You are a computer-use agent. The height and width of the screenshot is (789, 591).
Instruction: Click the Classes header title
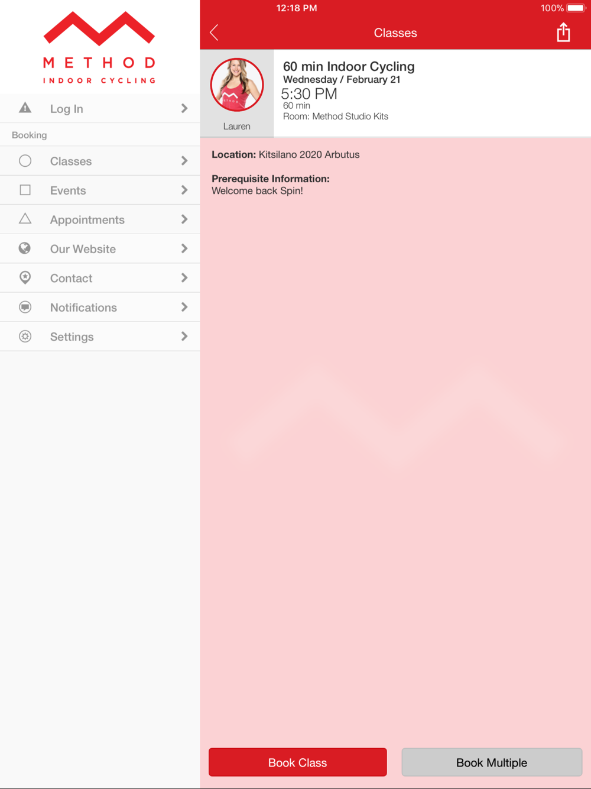[x=395, y=33]
